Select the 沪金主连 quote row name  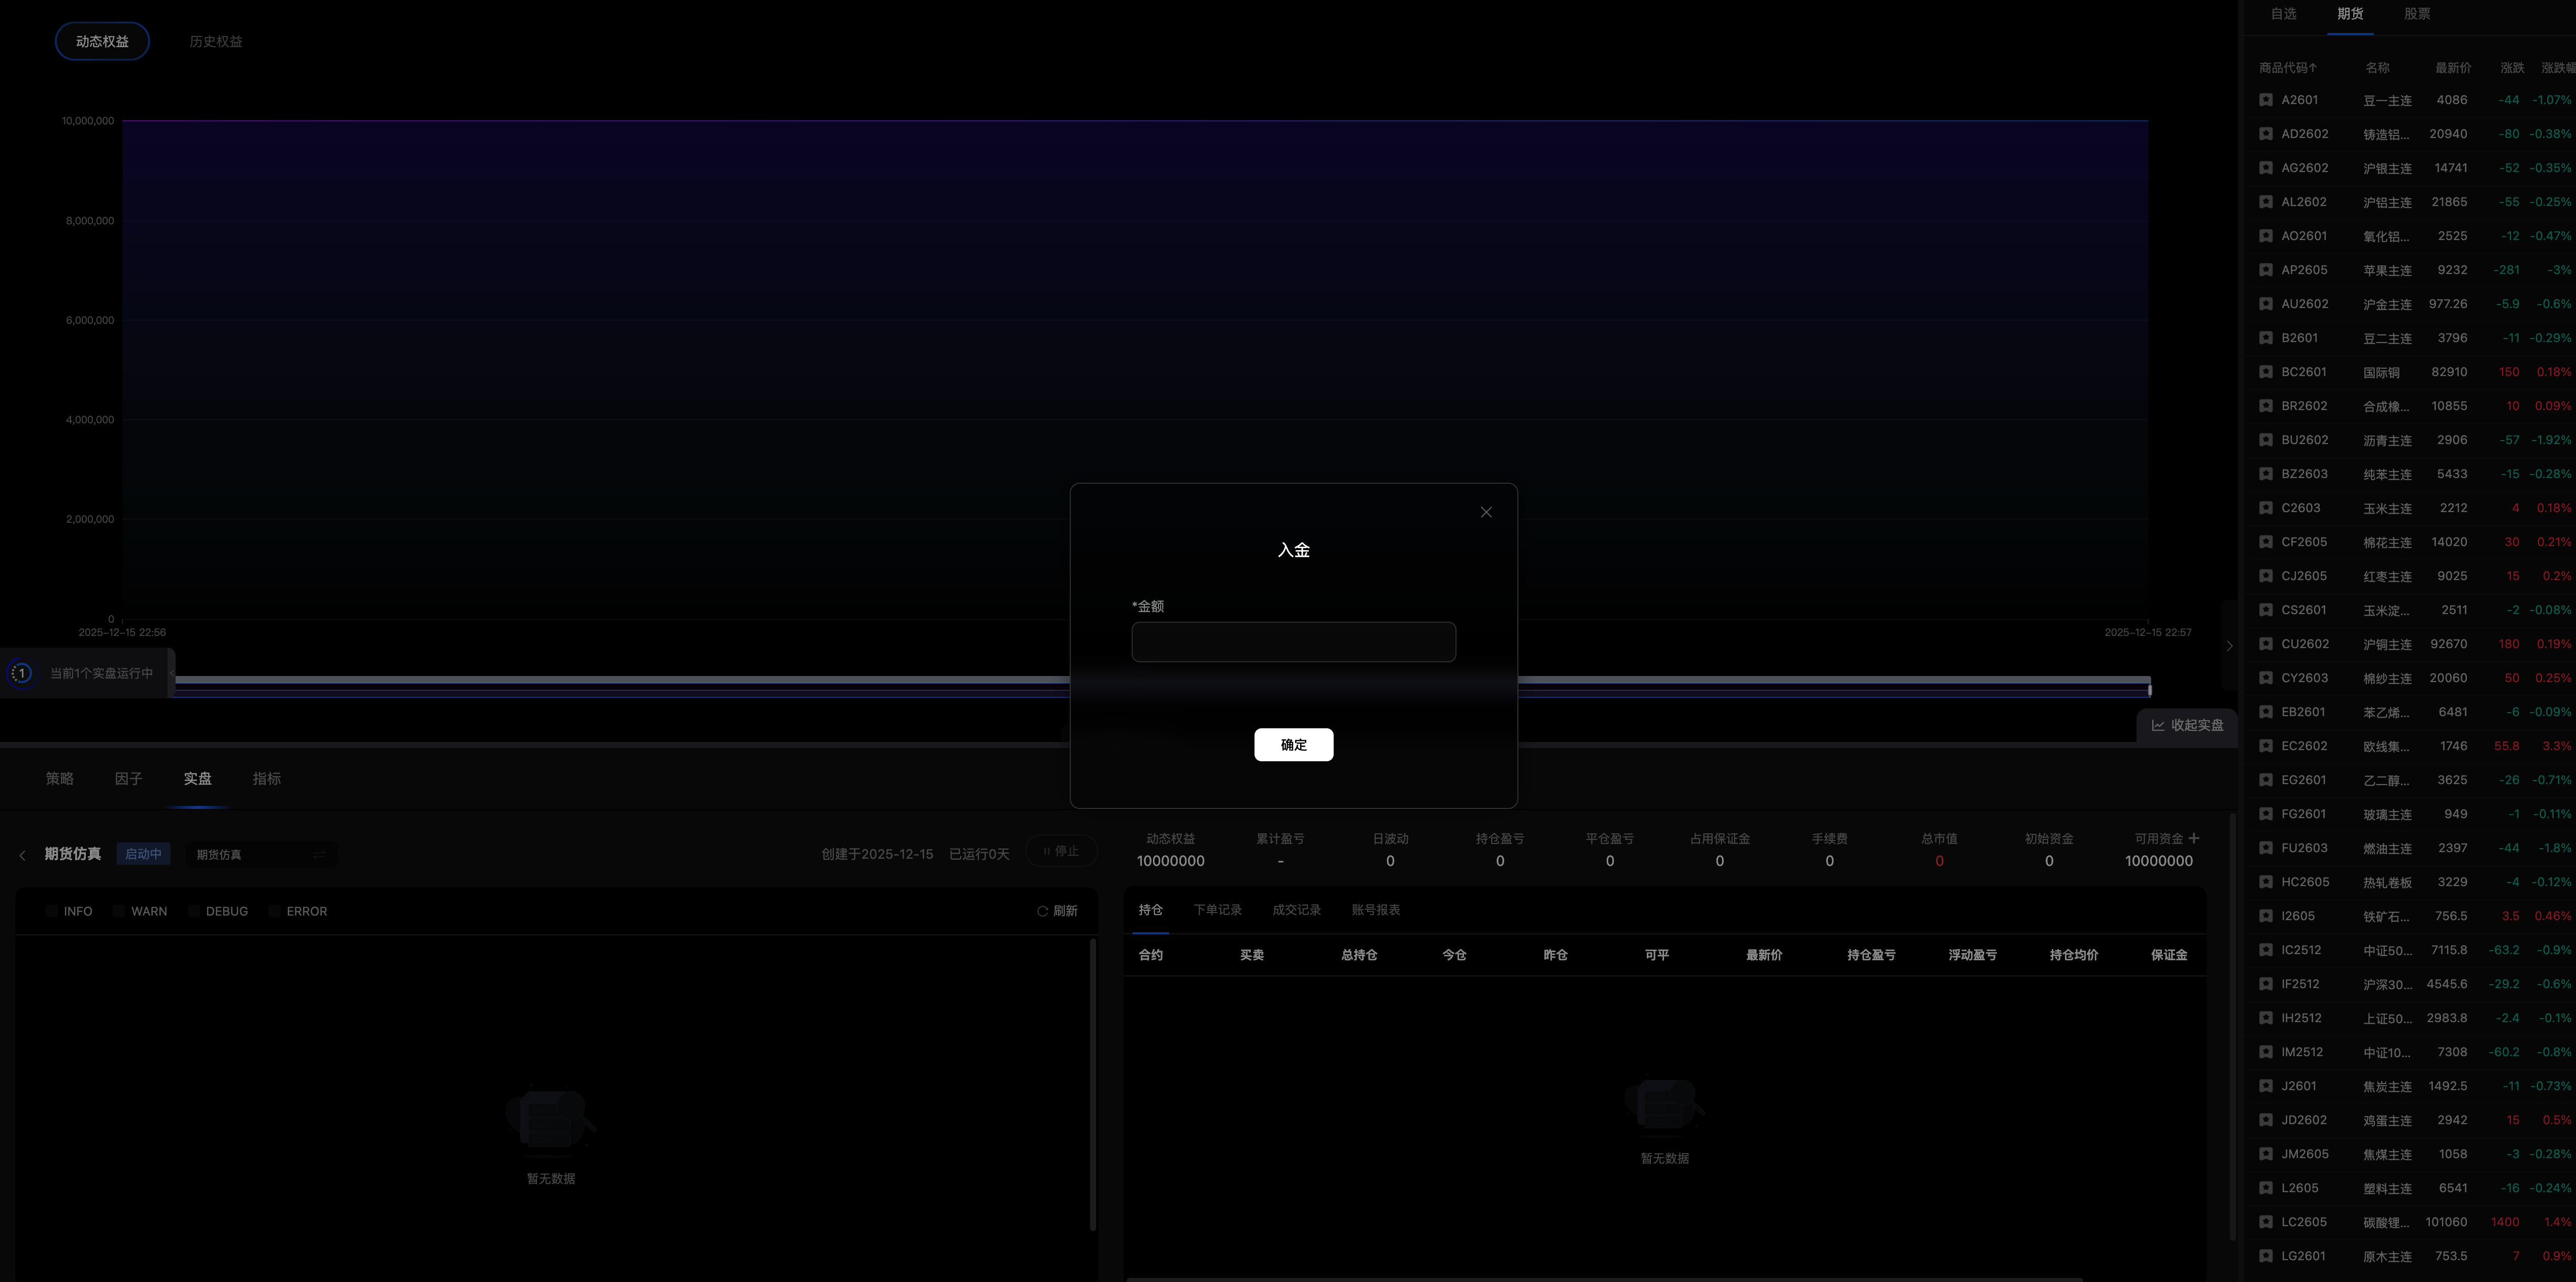pos(2387,304)
